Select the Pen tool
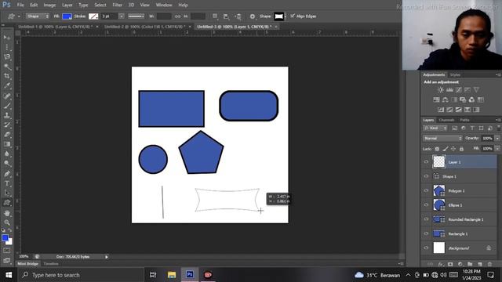The width and height of the screenshot is (502, 282). [x=7, y=174]
